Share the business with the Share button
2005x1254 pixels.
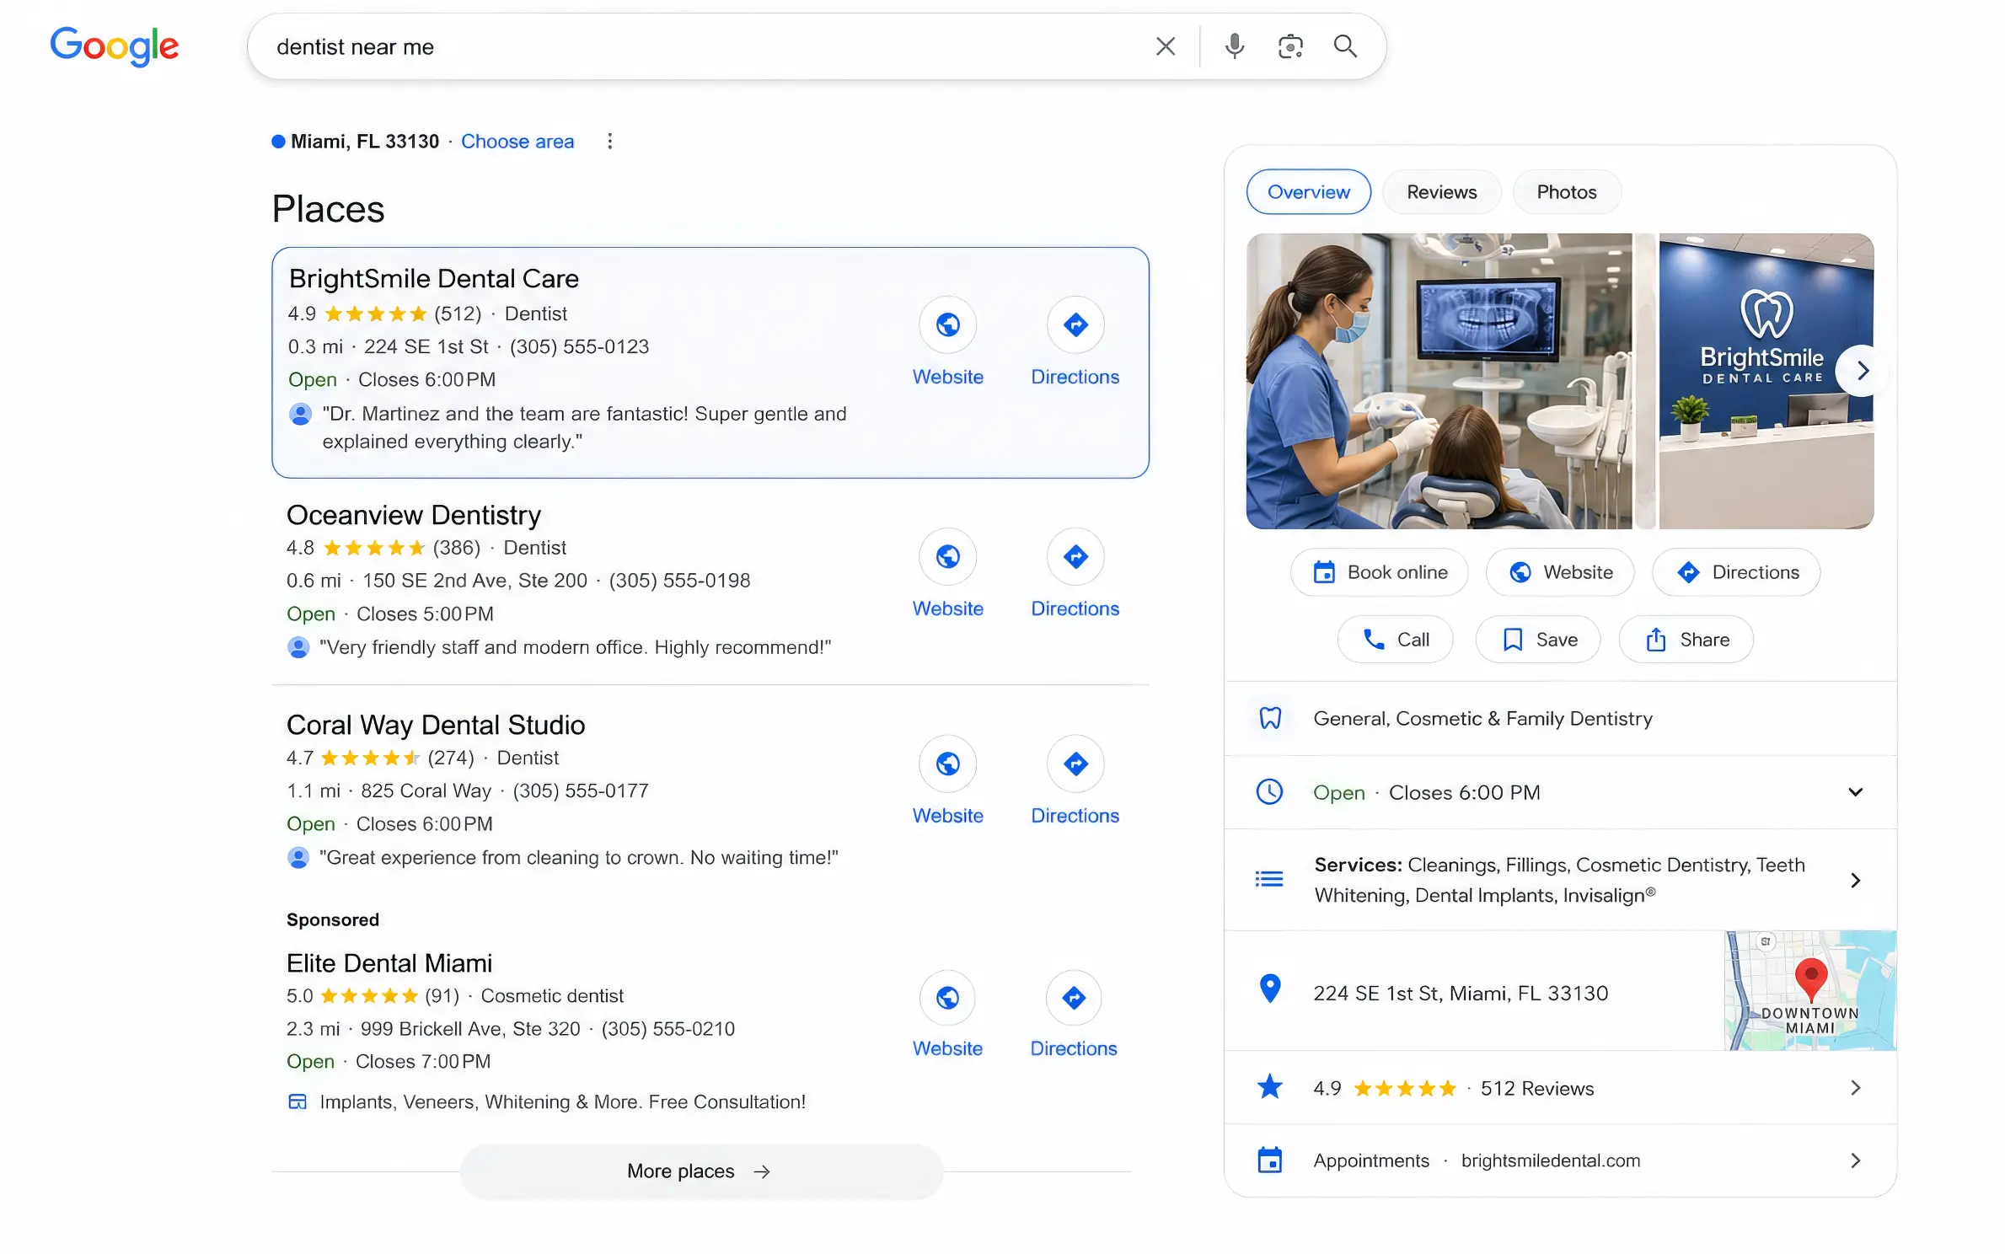click(x=1686, y=640)
